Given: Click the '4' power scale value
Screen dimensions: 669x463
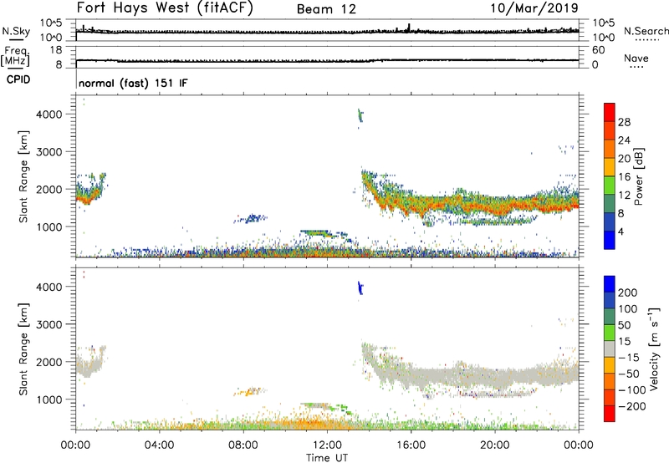Looking at the screenshot, I should click(620, 231).
